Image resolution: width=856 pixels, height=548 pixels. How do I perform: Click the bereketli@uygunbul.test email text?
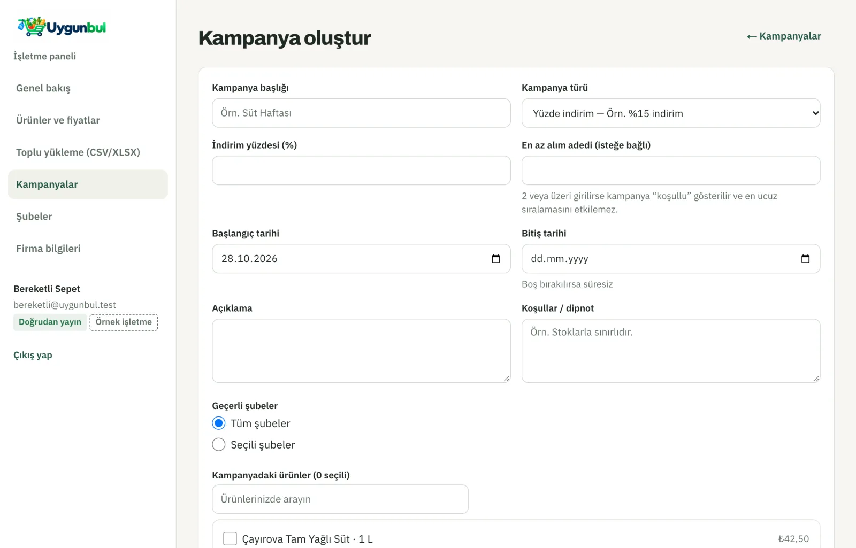[x=65, y=305]
